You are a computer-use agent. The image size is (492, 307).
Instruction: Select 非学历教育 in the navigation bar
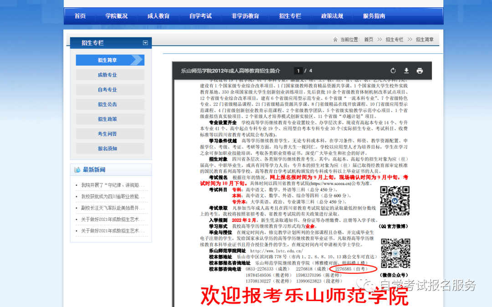click(x=245, y=16)
